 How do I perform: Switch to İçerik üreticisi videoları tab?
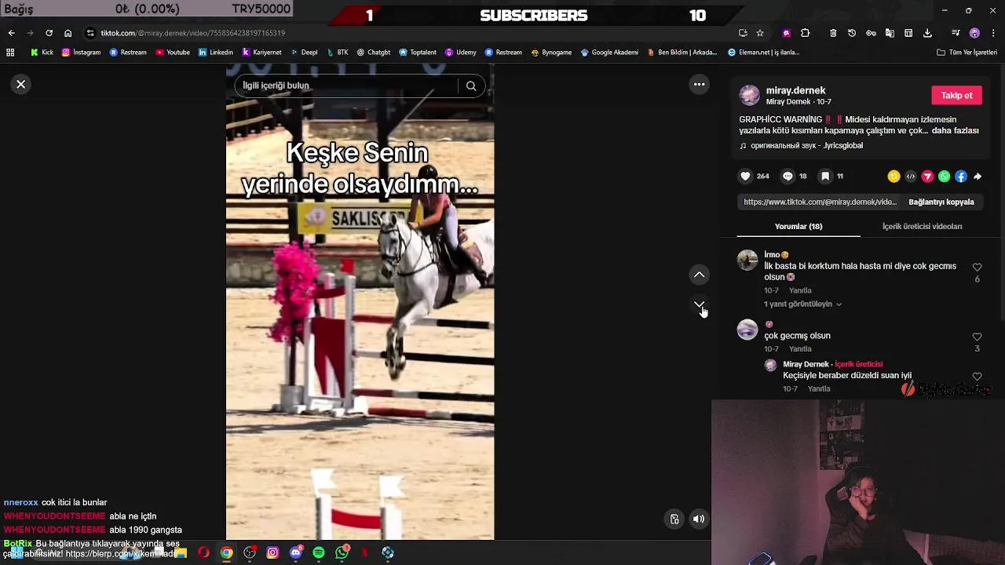[922, 226]
